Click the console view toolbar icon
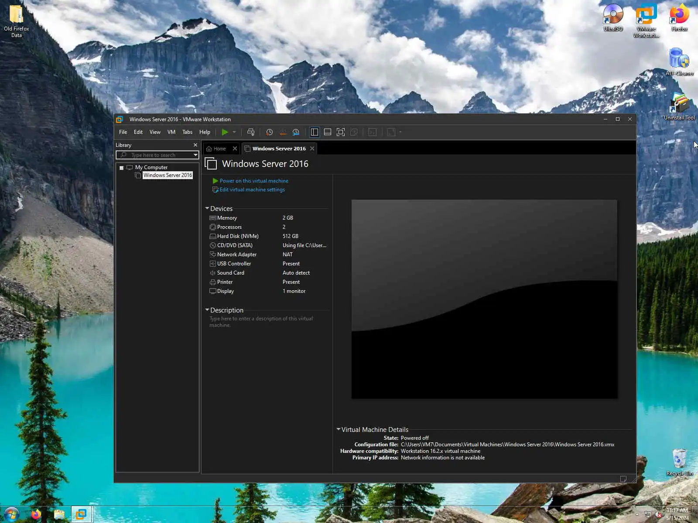698x523 pixels. click(373, 132)
